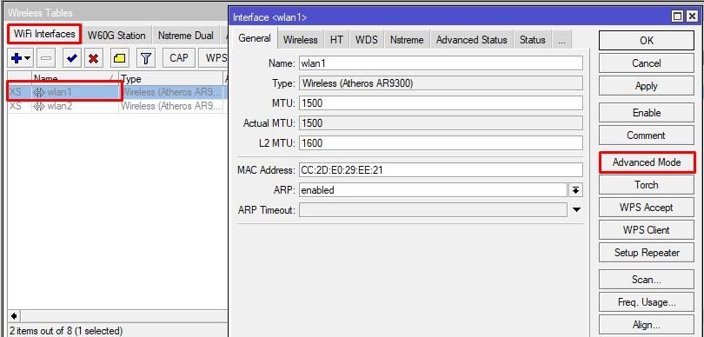704x337 pixels.
Task: Click the blue checkmark enable icon
Action: (71, 58)
